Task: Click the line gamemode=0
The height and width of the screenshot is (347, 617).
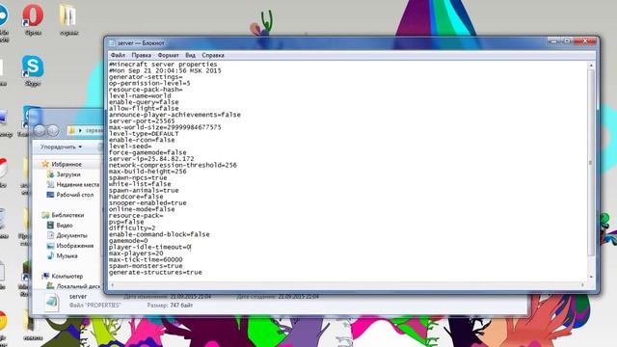Action: point(128,241)
